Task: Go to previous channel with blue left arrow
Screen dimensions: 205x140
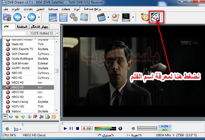Action: click(x=17, y=17)
